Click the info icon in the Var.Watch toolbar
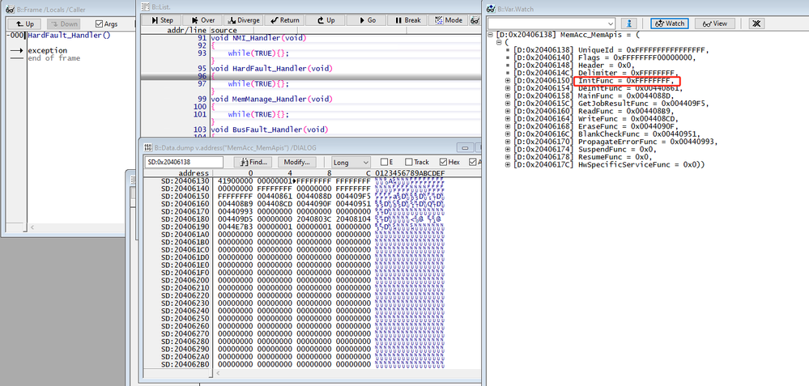 click(x=628, y=23)
